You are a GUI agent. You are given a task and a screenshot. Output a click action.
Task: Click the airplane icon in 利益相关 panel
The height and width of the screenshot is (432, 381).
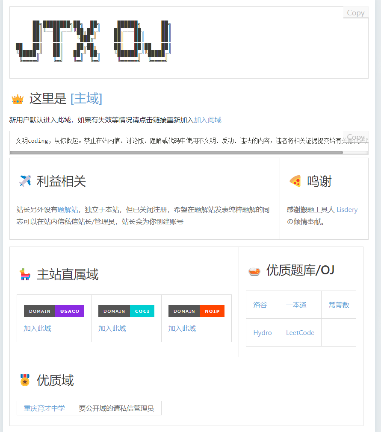click(x=25, y=180)
